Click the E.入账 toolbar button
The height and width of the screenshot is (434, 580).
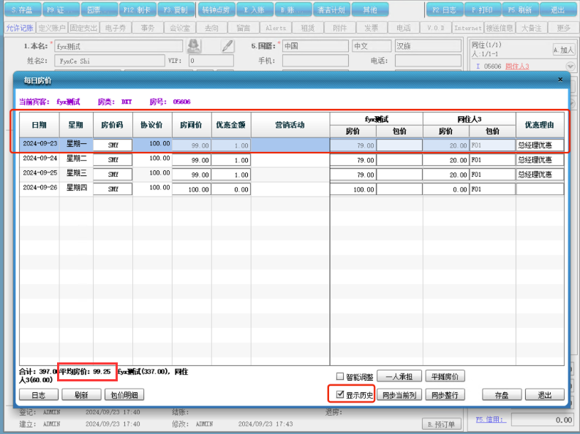tap(255, 9)
